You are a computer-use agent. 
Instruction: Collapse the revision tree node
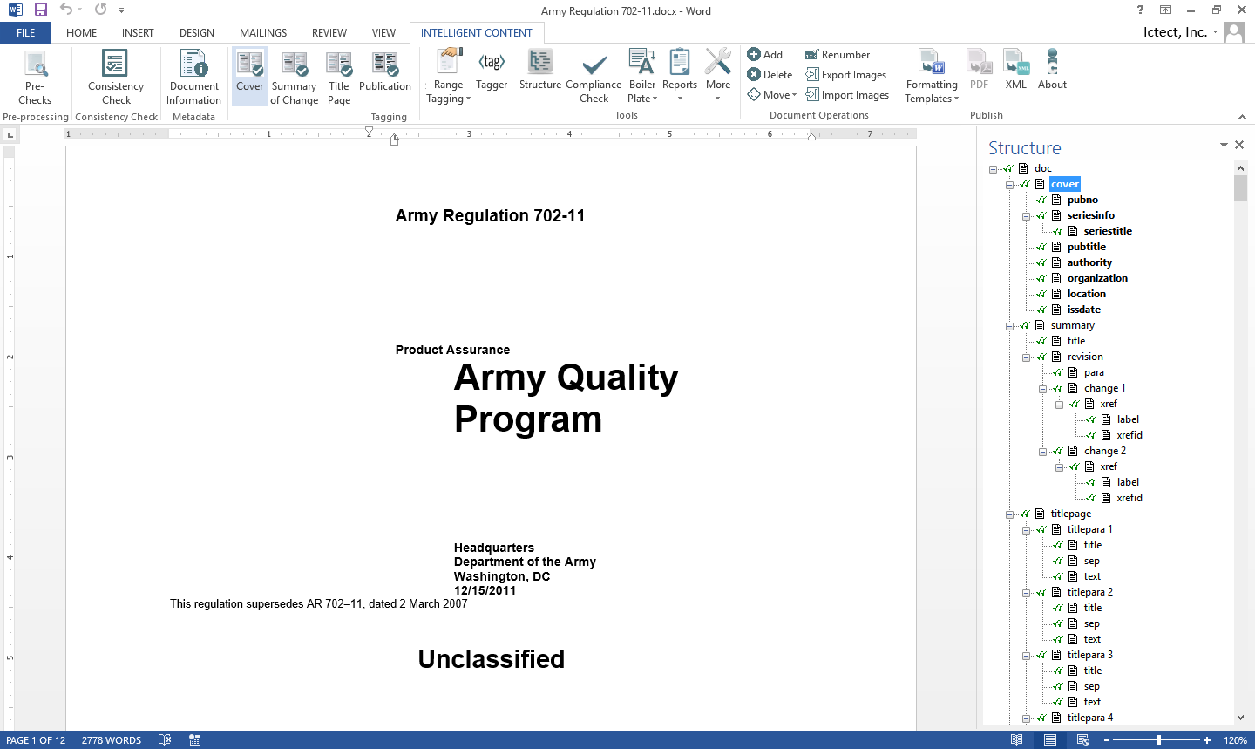click(1026, 357)
